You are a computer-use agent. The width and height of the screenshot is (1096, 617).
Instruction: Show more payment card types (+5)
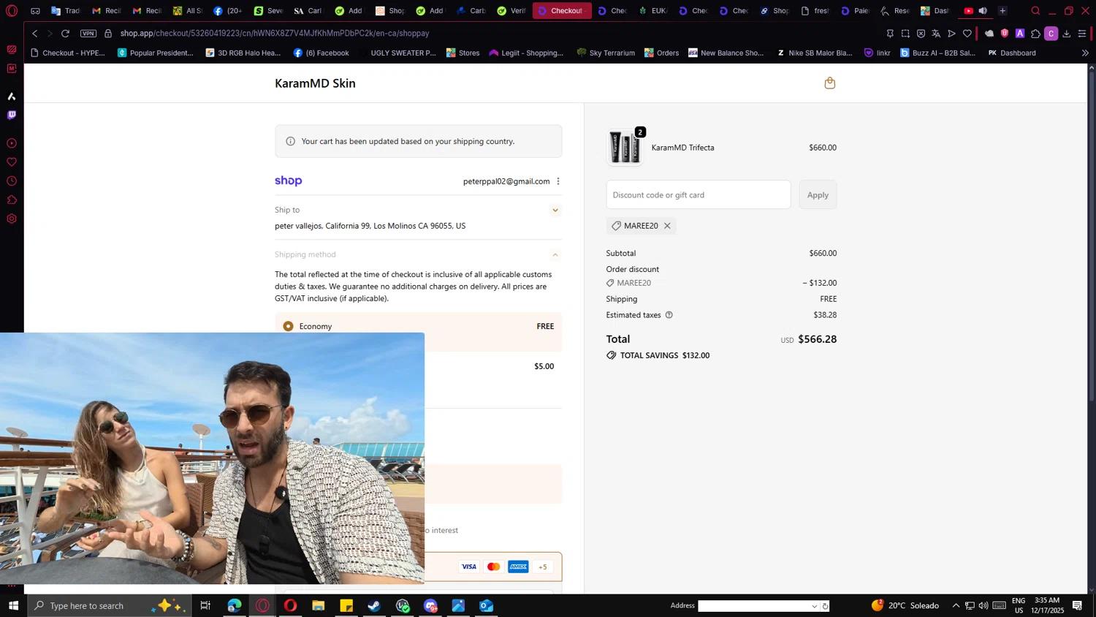[543, 567]
